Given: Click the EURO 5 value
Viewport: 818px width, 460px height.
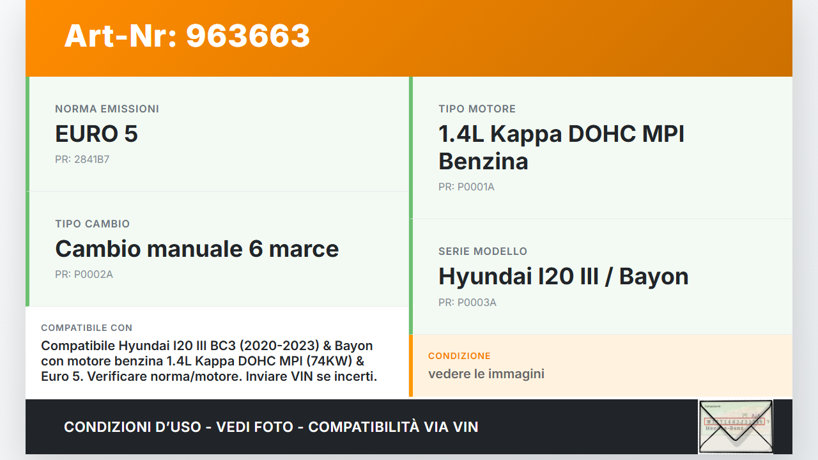Looking at the screenshot, I should 96,134.
